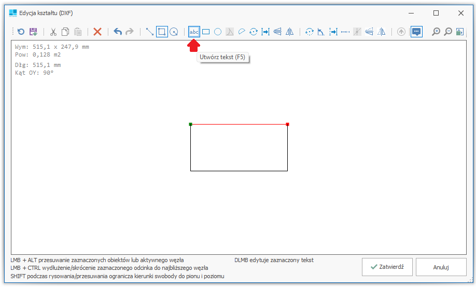
Task: Click the solid horizontal flip triangles icon
Action: [277, 32]
